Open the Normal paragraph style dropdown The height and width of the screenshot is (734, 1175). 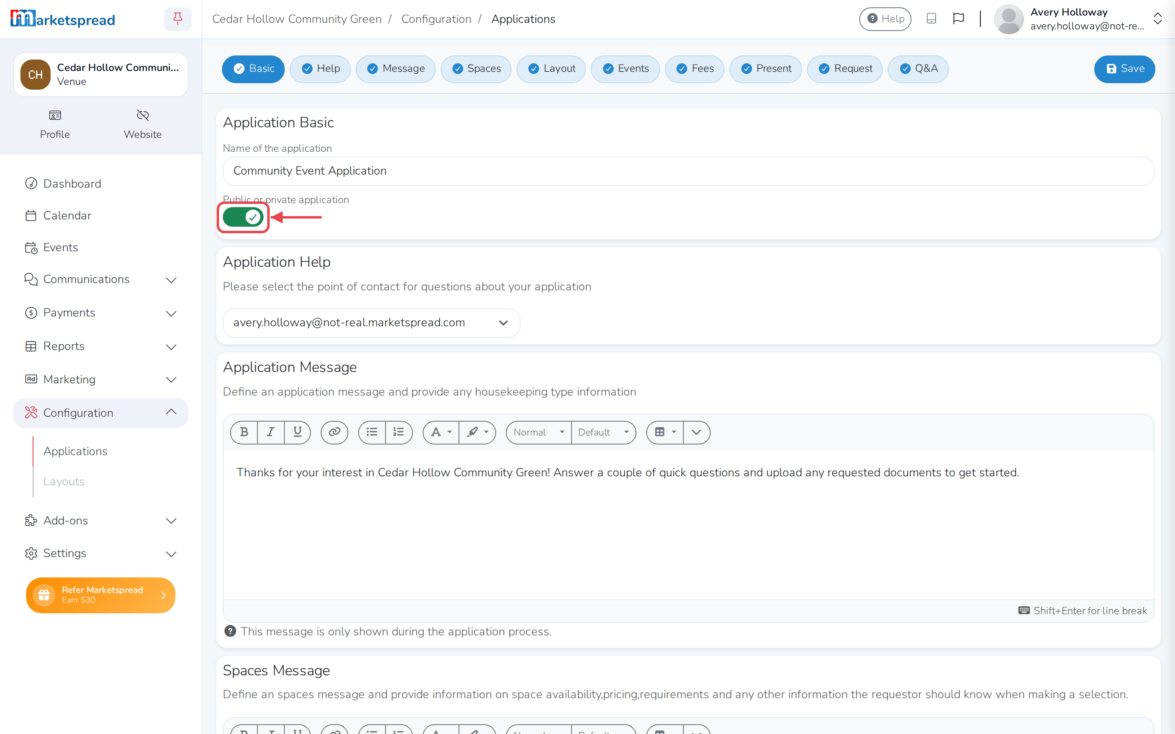(539, 432)
